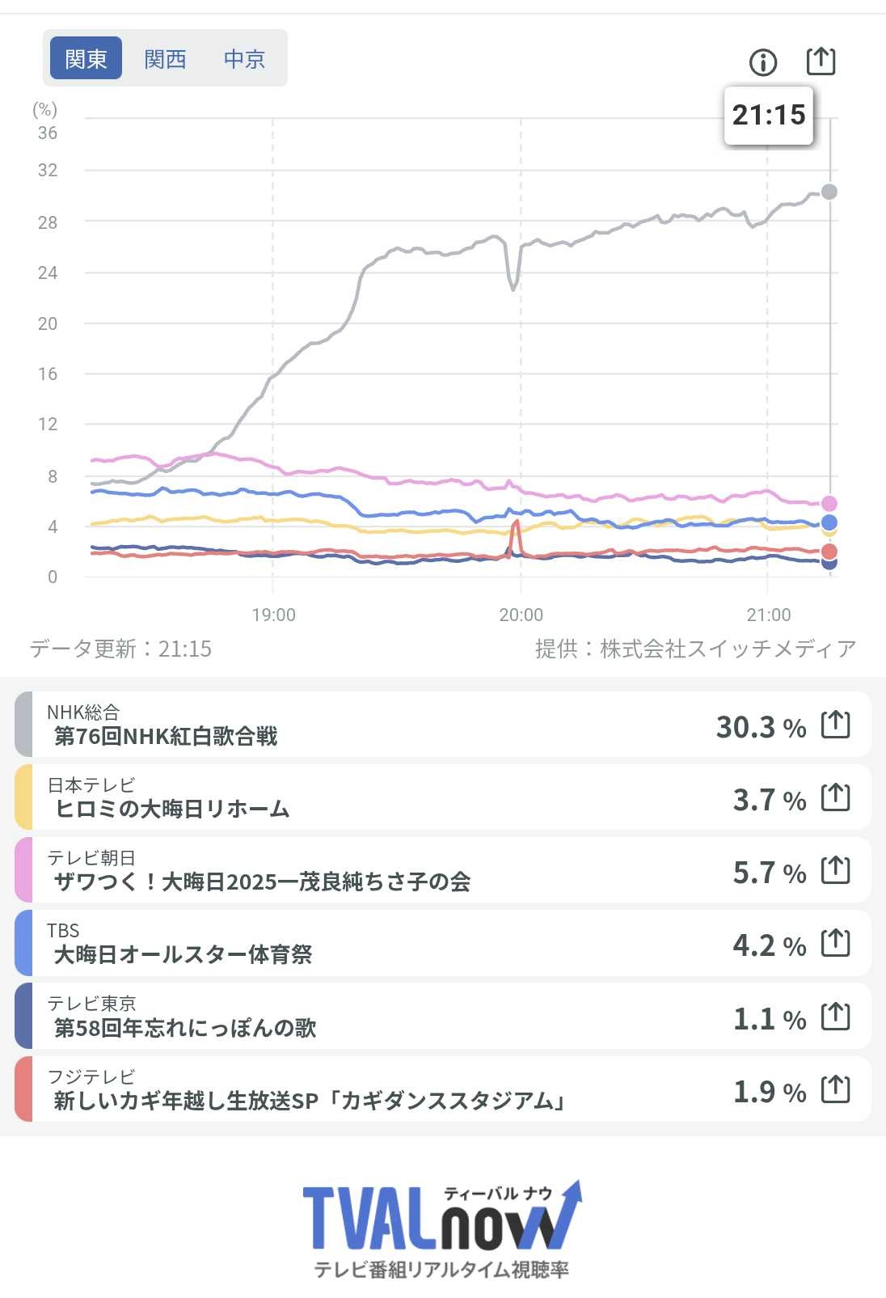Share the カギダンススタジアム 1.9% rating
Image resolution: width=886 pixels, height=1298 pixels.
(x=835, y=1089)
